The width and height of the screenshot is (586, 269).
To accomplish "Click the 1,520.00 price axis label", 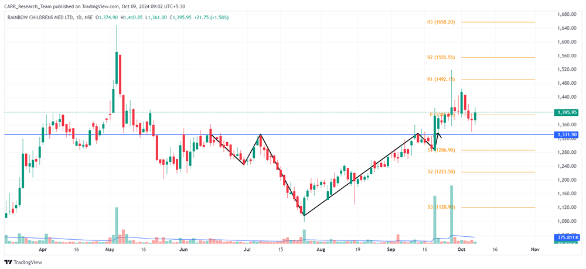I will [568, 70].
